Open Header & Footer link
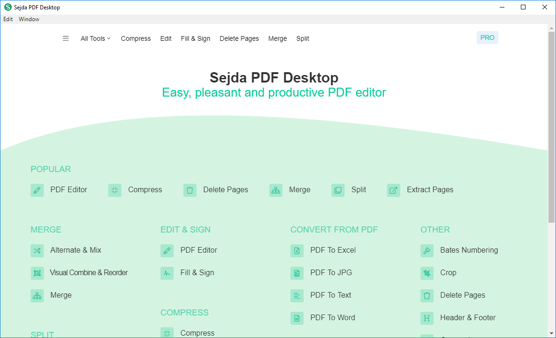556x338 pixels. tap(468, 318)
